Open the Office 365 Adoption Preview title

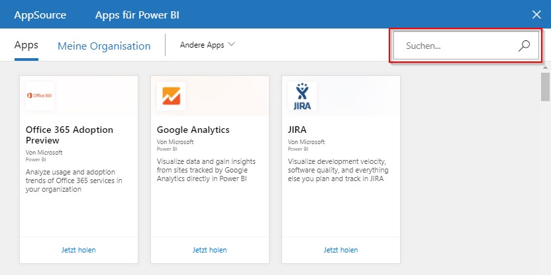(x=70, y=135)
